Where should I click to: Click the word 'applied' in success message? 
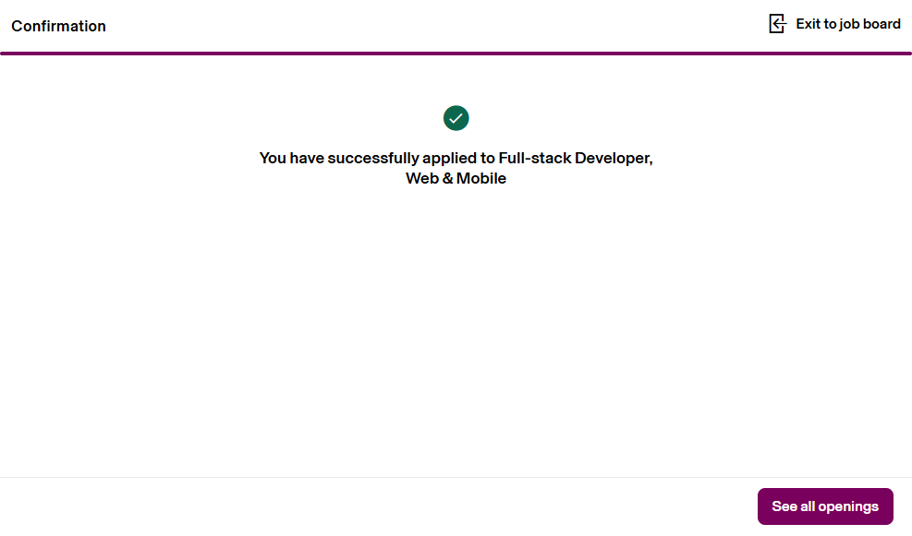pos(449,158)
